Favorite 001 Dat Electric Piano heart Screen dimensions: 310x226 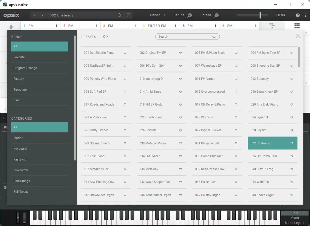click(125, 53)
